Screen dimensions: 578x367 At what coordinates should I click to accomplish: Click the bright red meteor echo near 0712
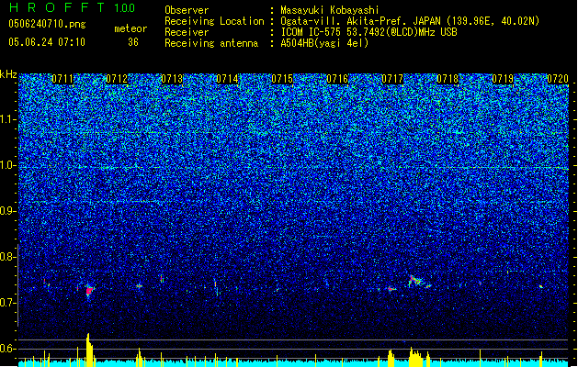(89, 291)
